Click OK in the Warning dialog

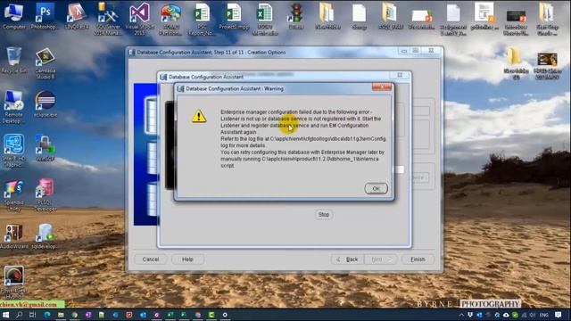(376, 188)
